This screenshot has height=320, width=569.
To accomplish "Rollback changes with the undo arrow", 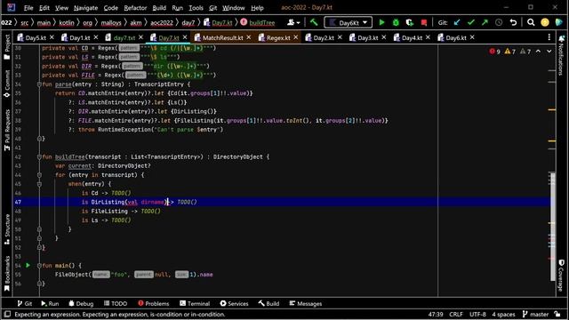I will (513, 22).
